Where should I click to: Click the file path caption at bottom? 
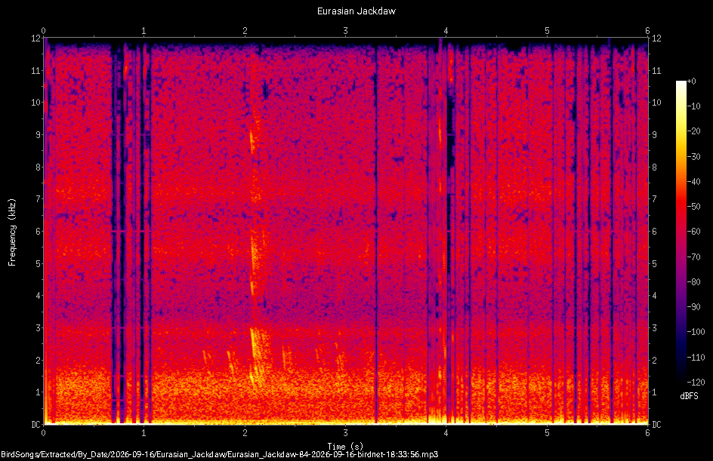point(219,454)
